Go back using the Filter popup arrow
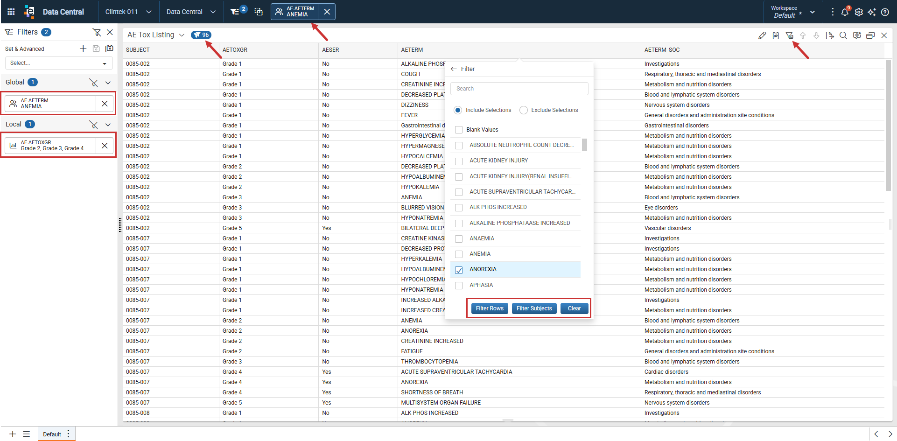The image size is (897, 441). (454, 69)
